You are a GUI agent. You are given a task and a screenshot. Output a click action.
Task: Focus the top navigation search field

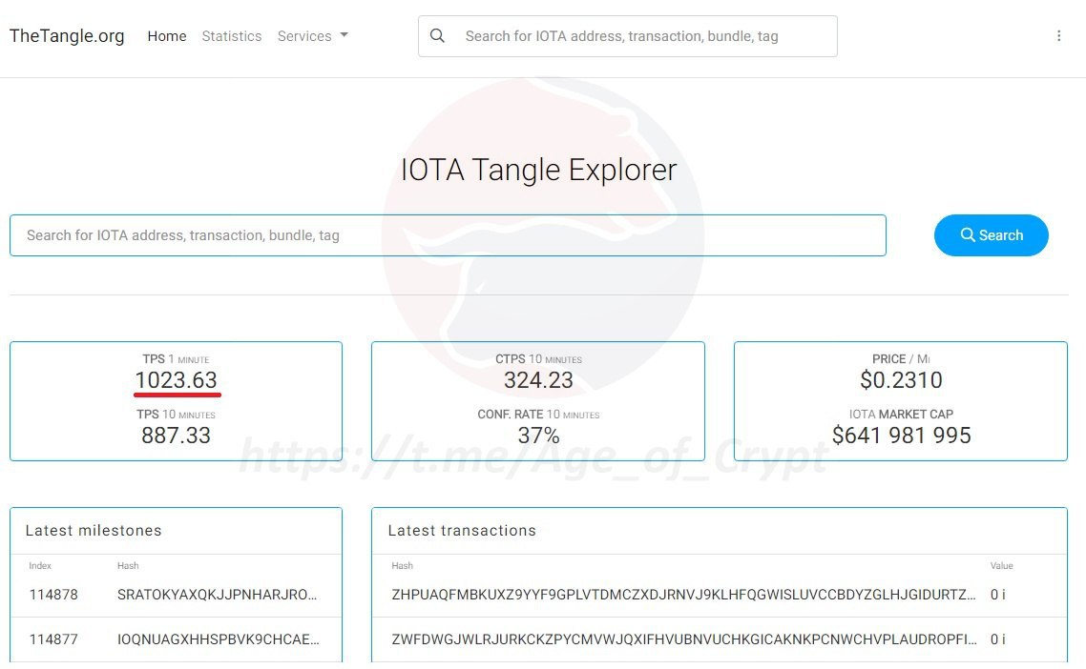628,36
